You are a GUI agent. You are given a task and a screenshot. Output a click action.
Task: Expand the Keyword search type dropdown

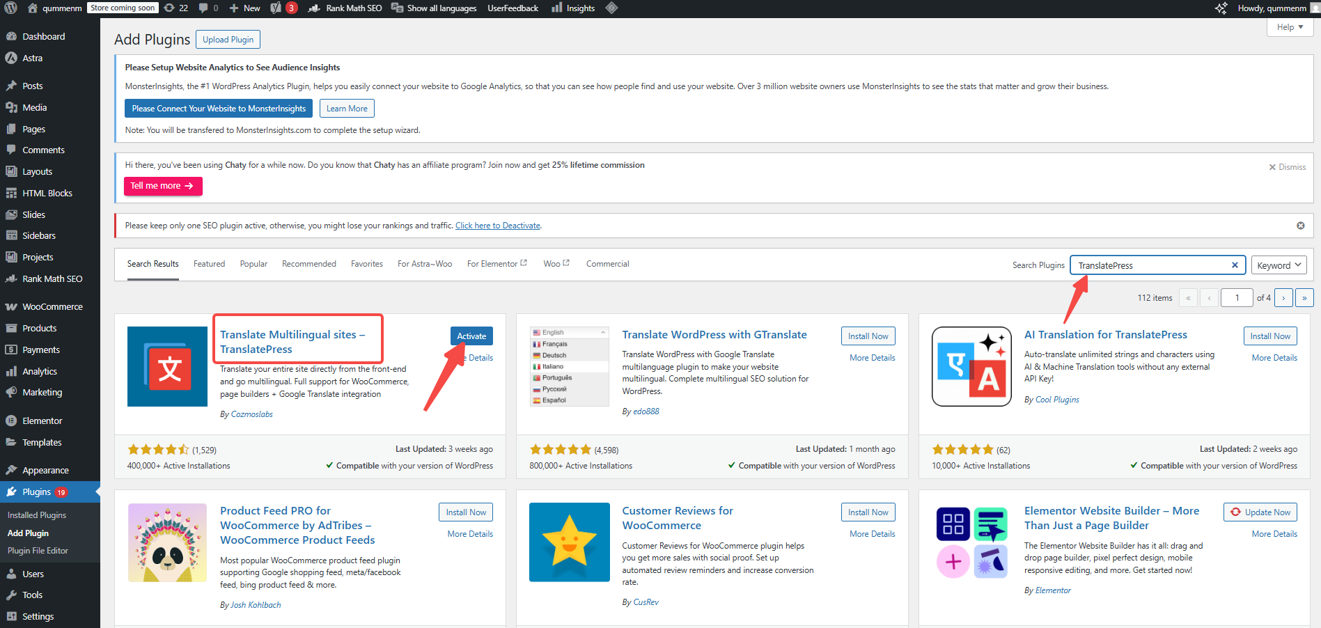1279,265
